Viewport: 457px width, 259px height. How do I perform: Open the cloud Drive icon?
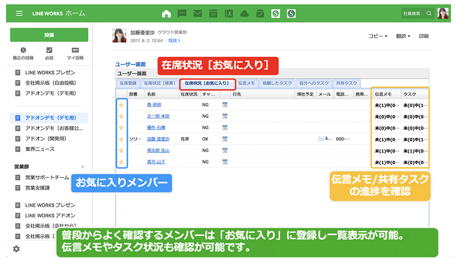coord(244,14)
